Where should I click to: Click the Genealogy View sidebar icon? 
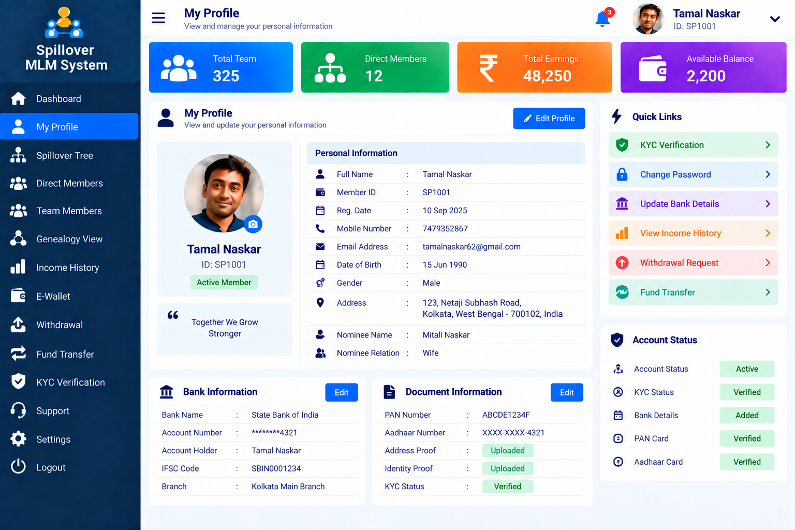click(x=18, y=239)
